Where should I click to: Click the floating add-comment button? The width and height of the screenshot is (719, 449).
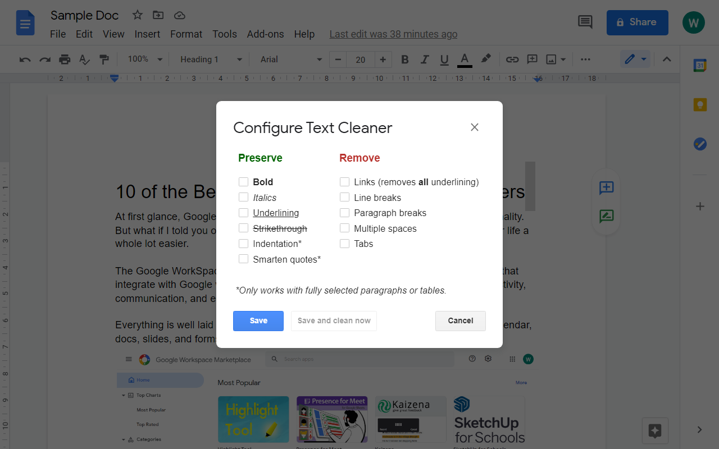[x=606, y=188]
